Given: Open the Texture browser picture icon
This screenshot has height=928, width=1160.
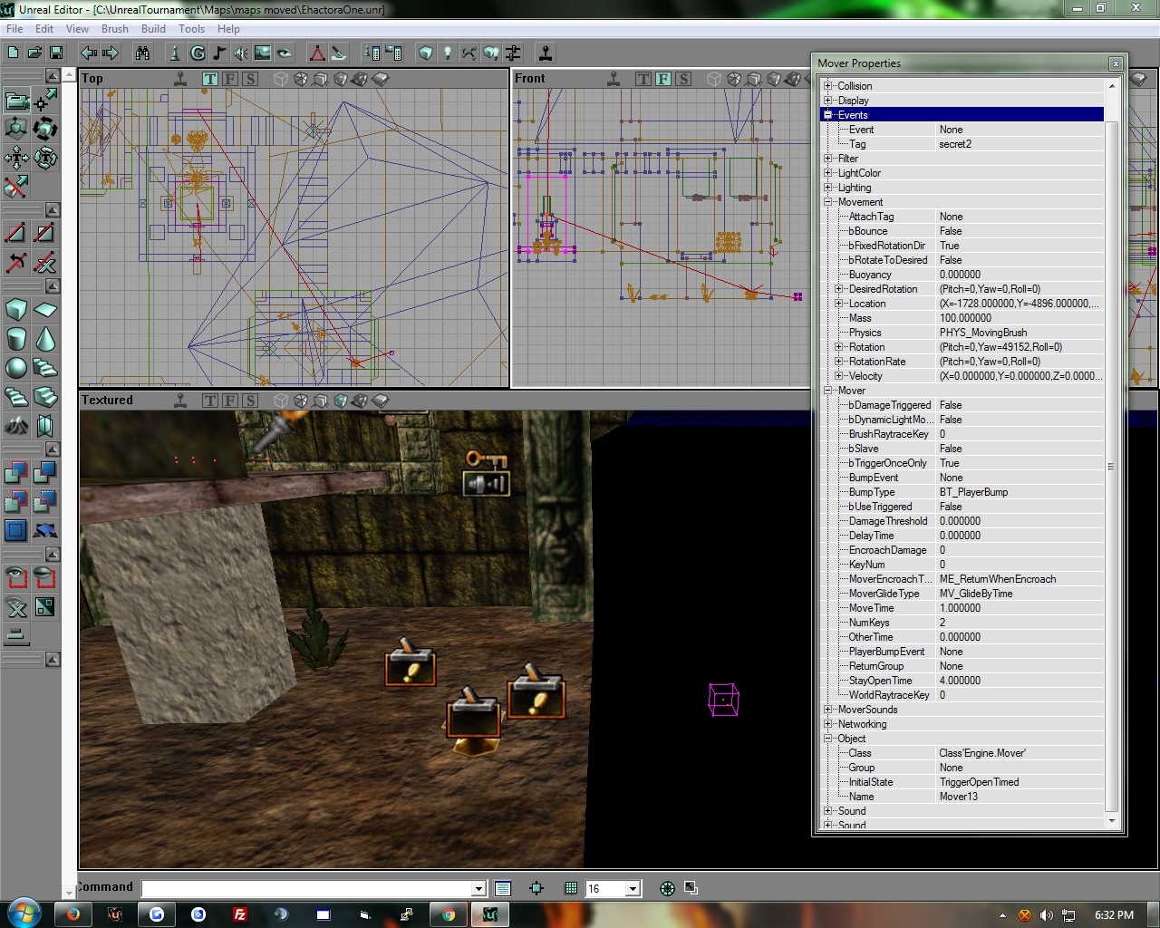Looking at the screenshot, I should point(263,53).
